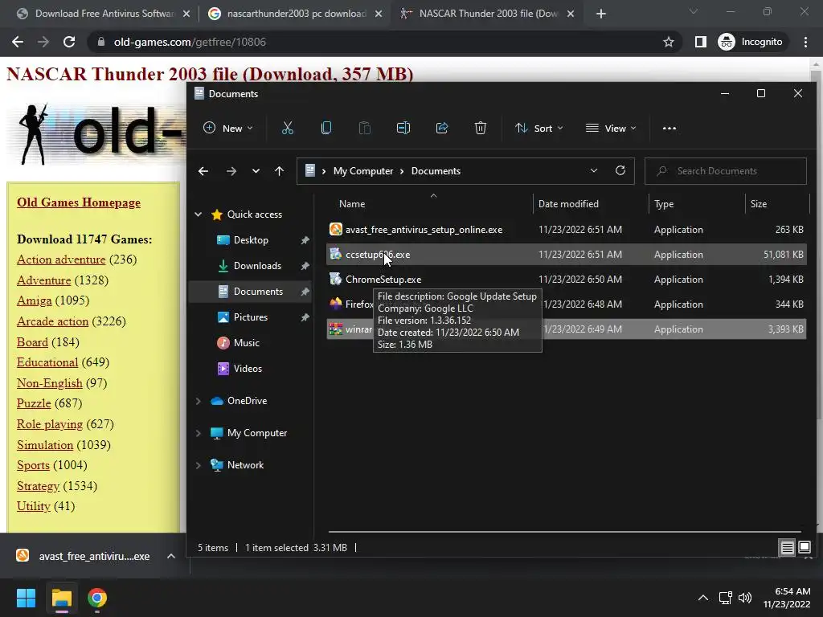The image size is (823, 617).
Task: Open the network tray icon
Action: click(726, 598)
